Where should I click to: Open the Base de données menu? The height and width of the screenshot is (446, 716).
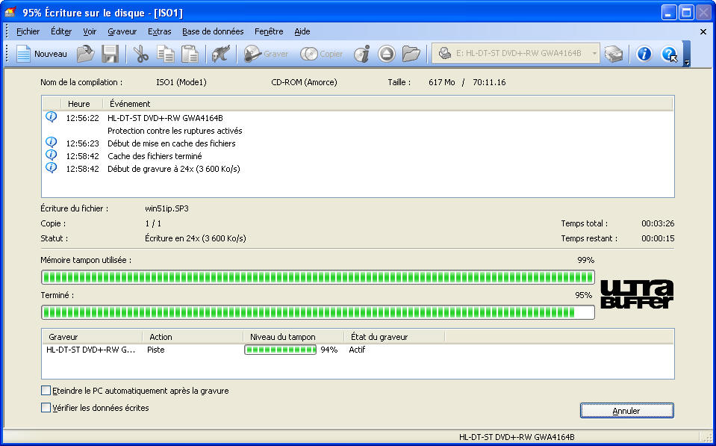point(213,31)
